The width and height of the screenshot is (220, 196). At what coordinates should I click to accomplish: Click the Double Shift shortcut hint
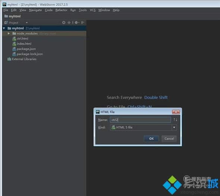pyautogui.click(x=156, y=97)
